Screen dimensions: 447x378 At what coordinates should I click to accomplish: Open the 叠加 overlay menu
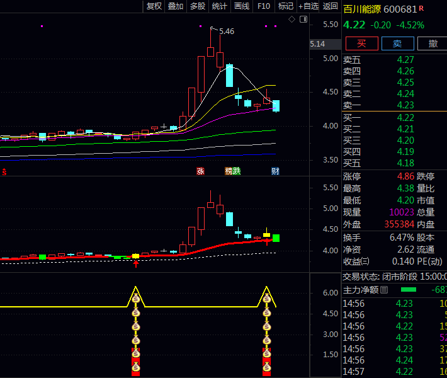176,6
